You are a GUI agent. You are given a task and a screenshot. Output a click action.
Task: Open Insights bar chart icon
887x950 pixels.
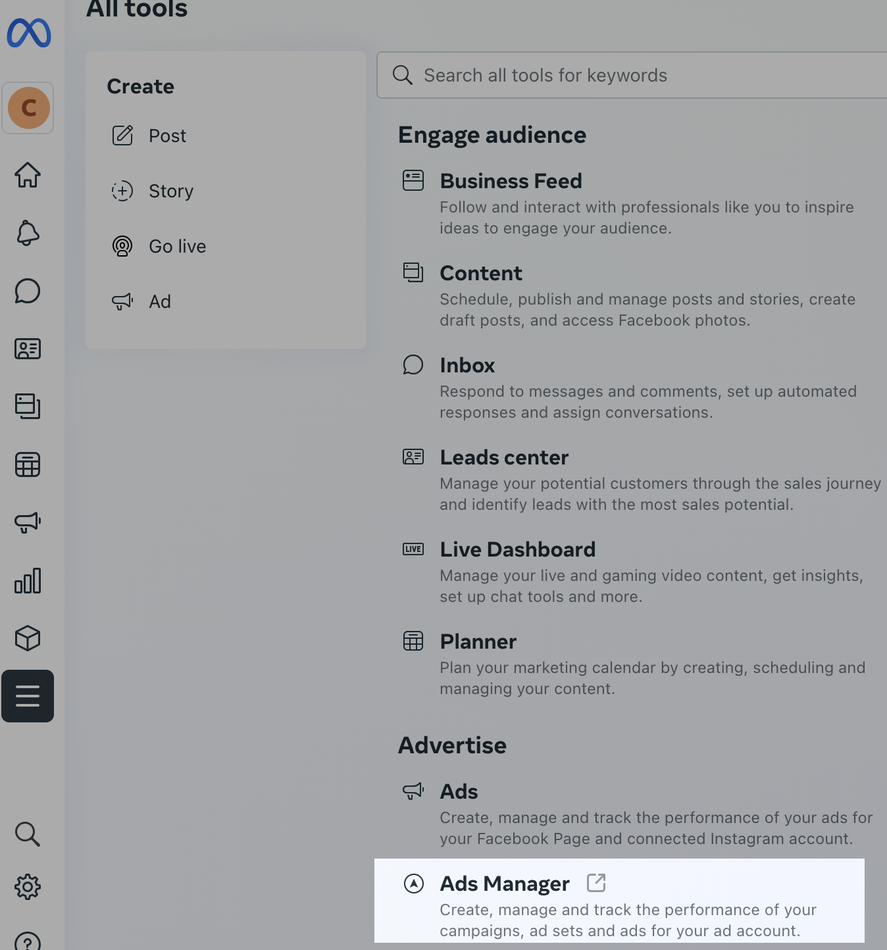pyautogui.click(x=28, y=580)
